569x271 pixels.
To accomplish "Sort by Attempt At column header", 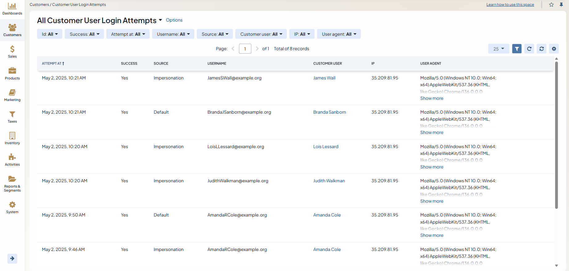I will coord(53,63).
